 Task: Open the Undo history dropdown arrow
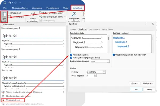12,3
